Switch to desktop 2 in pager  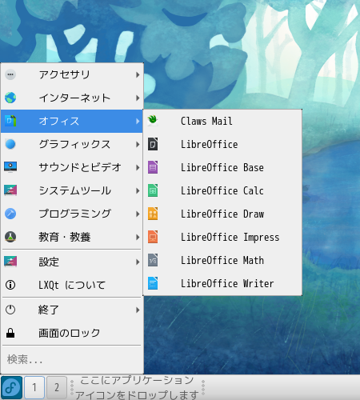click(x=57, y=387)
